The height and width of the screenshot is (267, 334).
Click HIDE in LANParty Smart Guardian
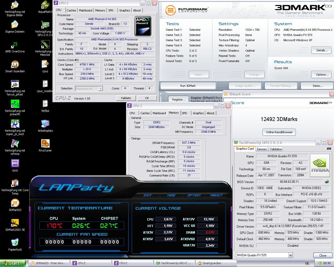tap(171, 195)
